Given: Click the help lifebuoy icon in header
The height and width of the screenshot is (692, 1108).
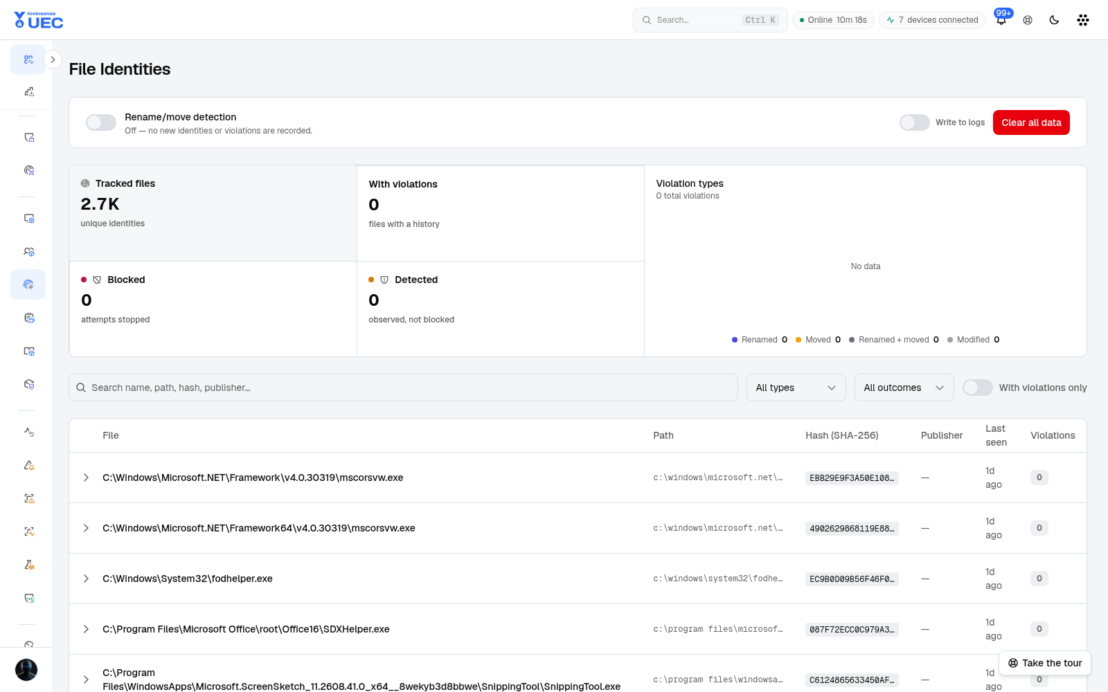Looking at the screenshot, I should [x=1028, y=20].
